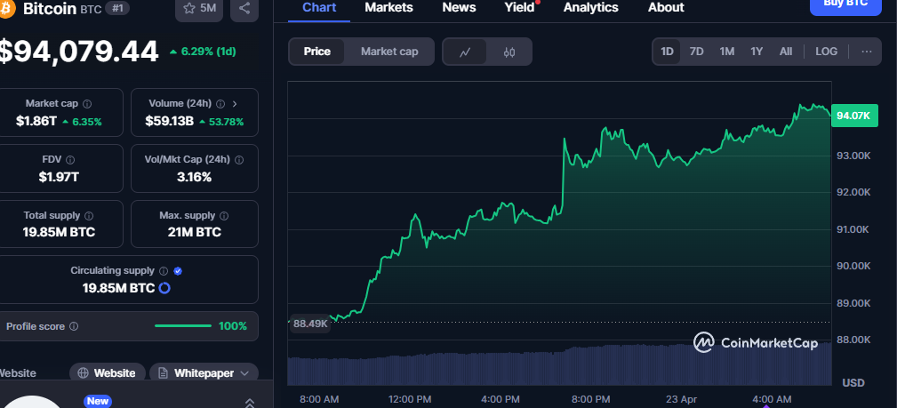
Task: Click the $59.13B volume value
Action: 169,121
